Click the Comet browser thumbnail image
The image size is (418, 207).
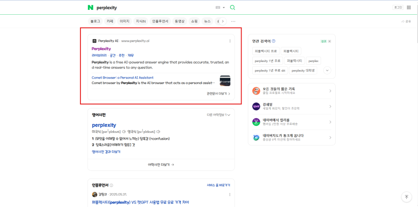tap(225, 81)
